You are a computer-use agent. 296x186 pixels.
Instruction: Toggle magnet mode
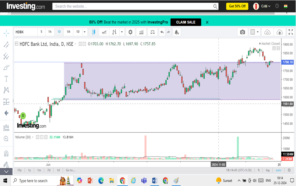pyautogui.click(x=6, y=153)
